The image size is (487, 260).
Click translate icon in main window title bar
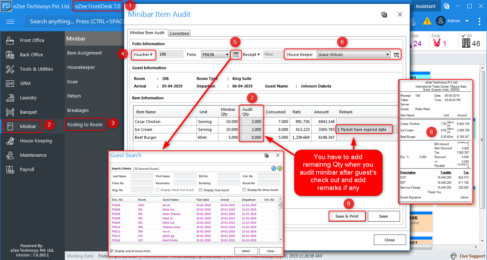click(447, 6)
